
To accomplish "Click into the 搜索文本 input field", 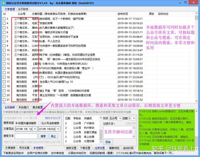I will pos(26,136).
